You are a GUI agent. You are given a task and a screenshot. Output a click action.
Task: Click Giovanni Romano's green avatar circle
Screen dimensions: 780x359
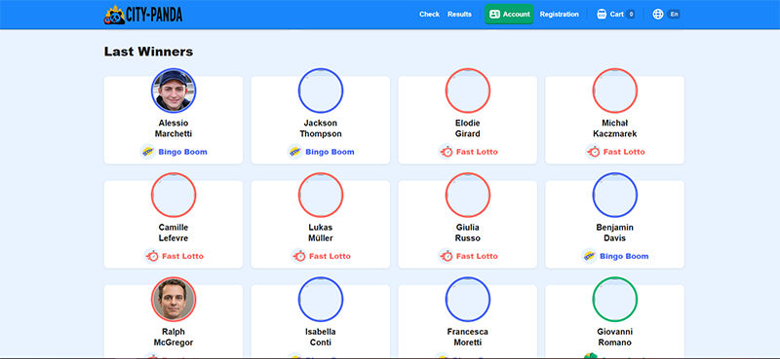click(x=615, y=299)
